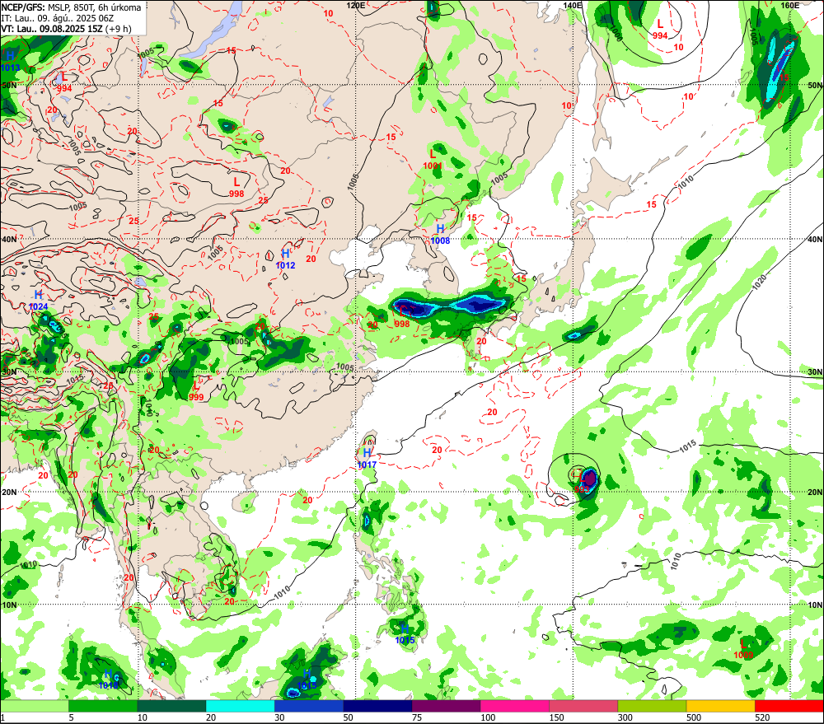The image size is (824, 724).
Task: Click the low '999' over southwest China
Action: (x=196, y=391)
